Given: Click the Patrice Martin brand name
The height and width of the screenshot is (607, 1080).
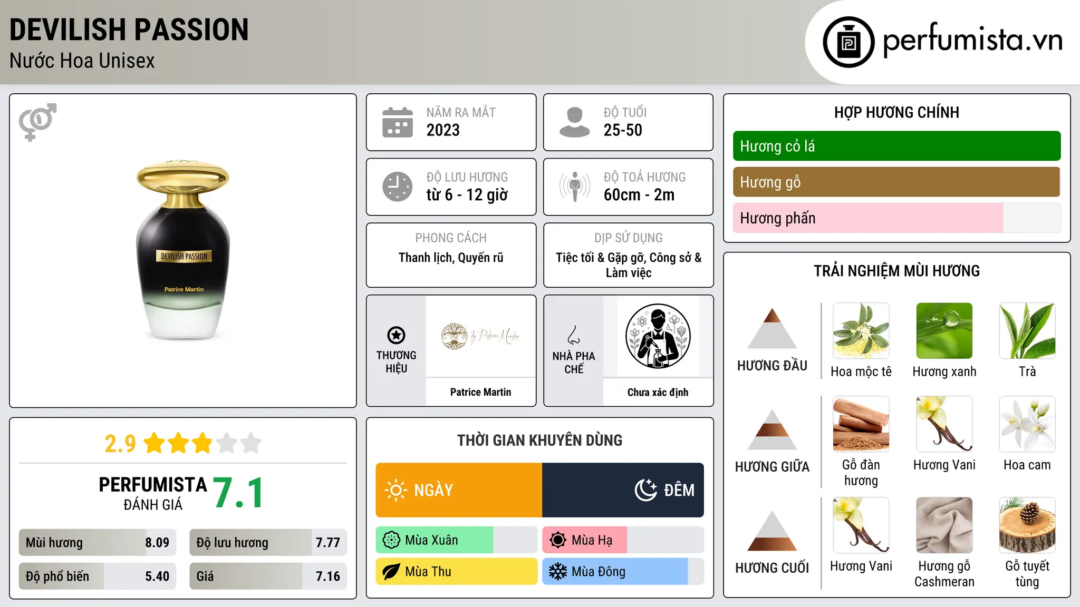Looking at the screenshot, I should point(480,392).
